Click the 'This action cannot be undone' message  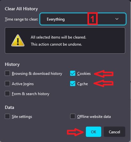[56, 44]
